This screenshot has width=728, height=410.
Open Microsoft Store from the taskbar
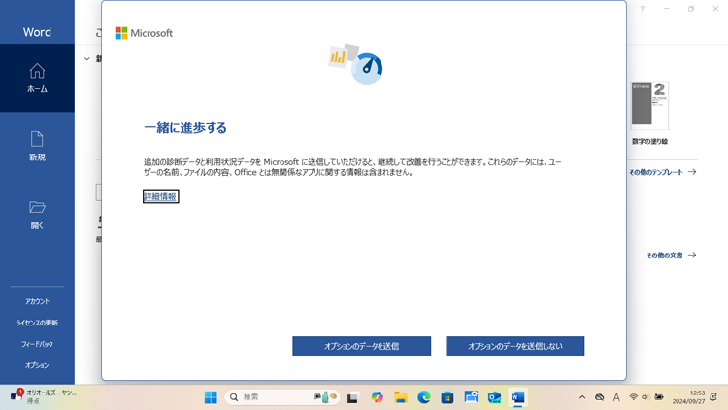[447, 397]
